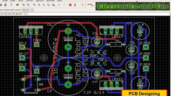The width and height of the screenshot is (171, 96).
Task: Click the FAN+ pad
Action: [x=37, y=44]
